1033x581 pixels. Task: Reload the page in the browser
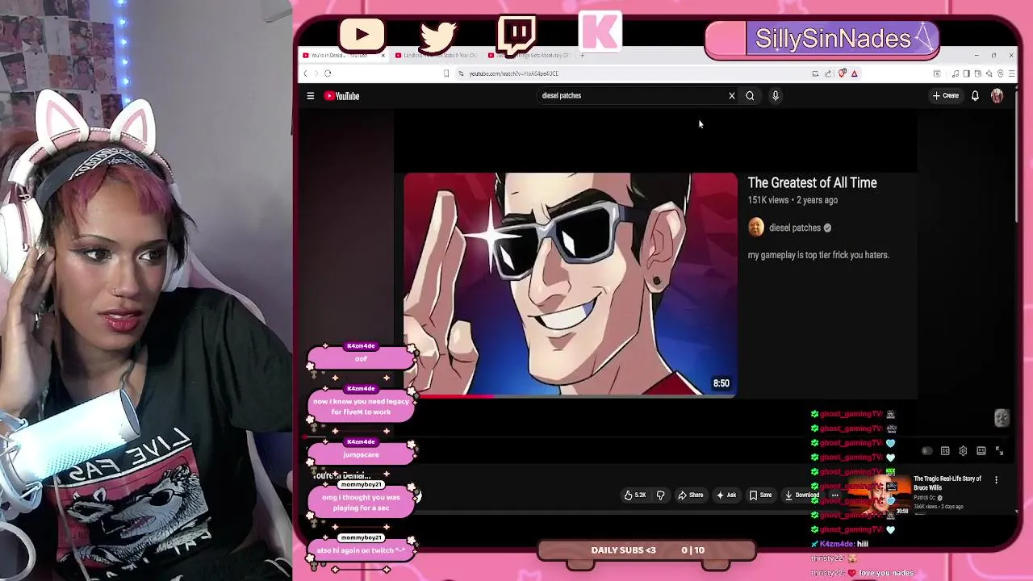328,73
